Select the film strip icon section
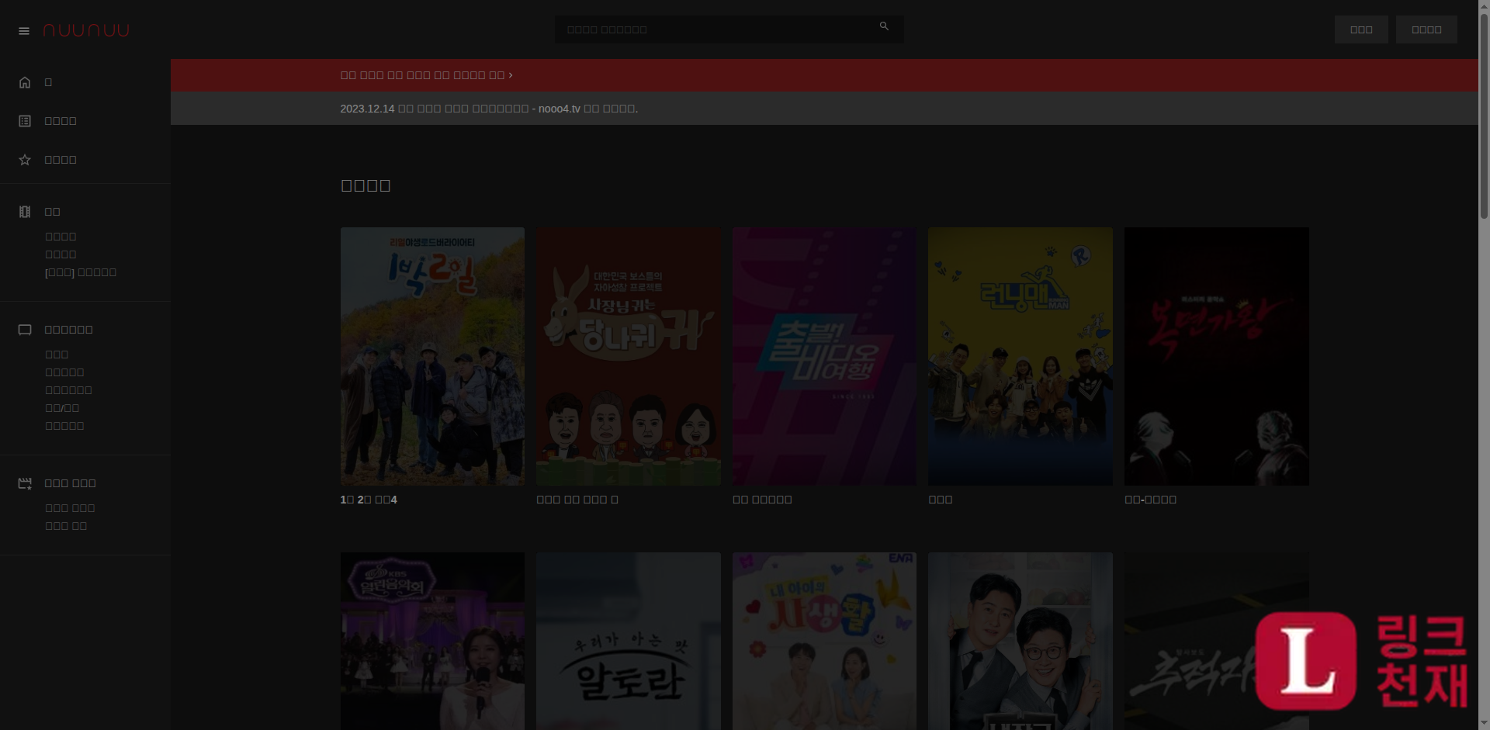Screen dimensions: 1490x730 [x=25, y=212]
